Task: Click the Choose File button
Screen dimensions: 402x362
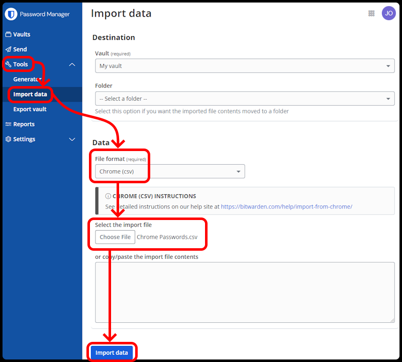Action: (x=115, y=237)
